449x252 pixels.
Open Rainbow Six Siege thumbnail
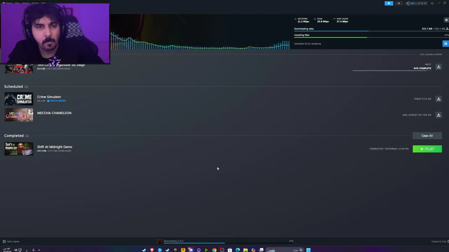tap(19, 69)
